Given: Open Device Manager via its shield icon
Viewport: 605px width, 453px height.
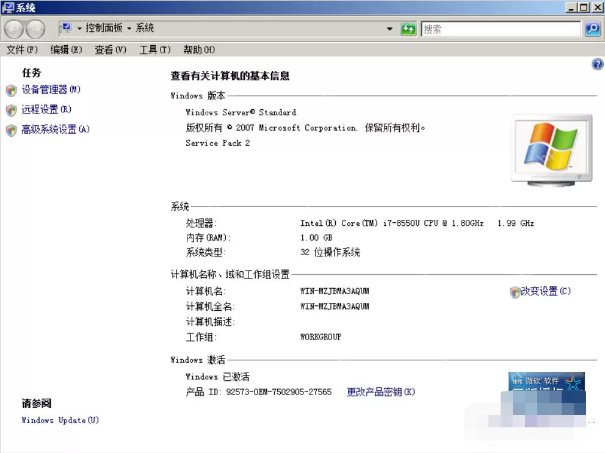Looking at the screenshot, I should [11, 90].
